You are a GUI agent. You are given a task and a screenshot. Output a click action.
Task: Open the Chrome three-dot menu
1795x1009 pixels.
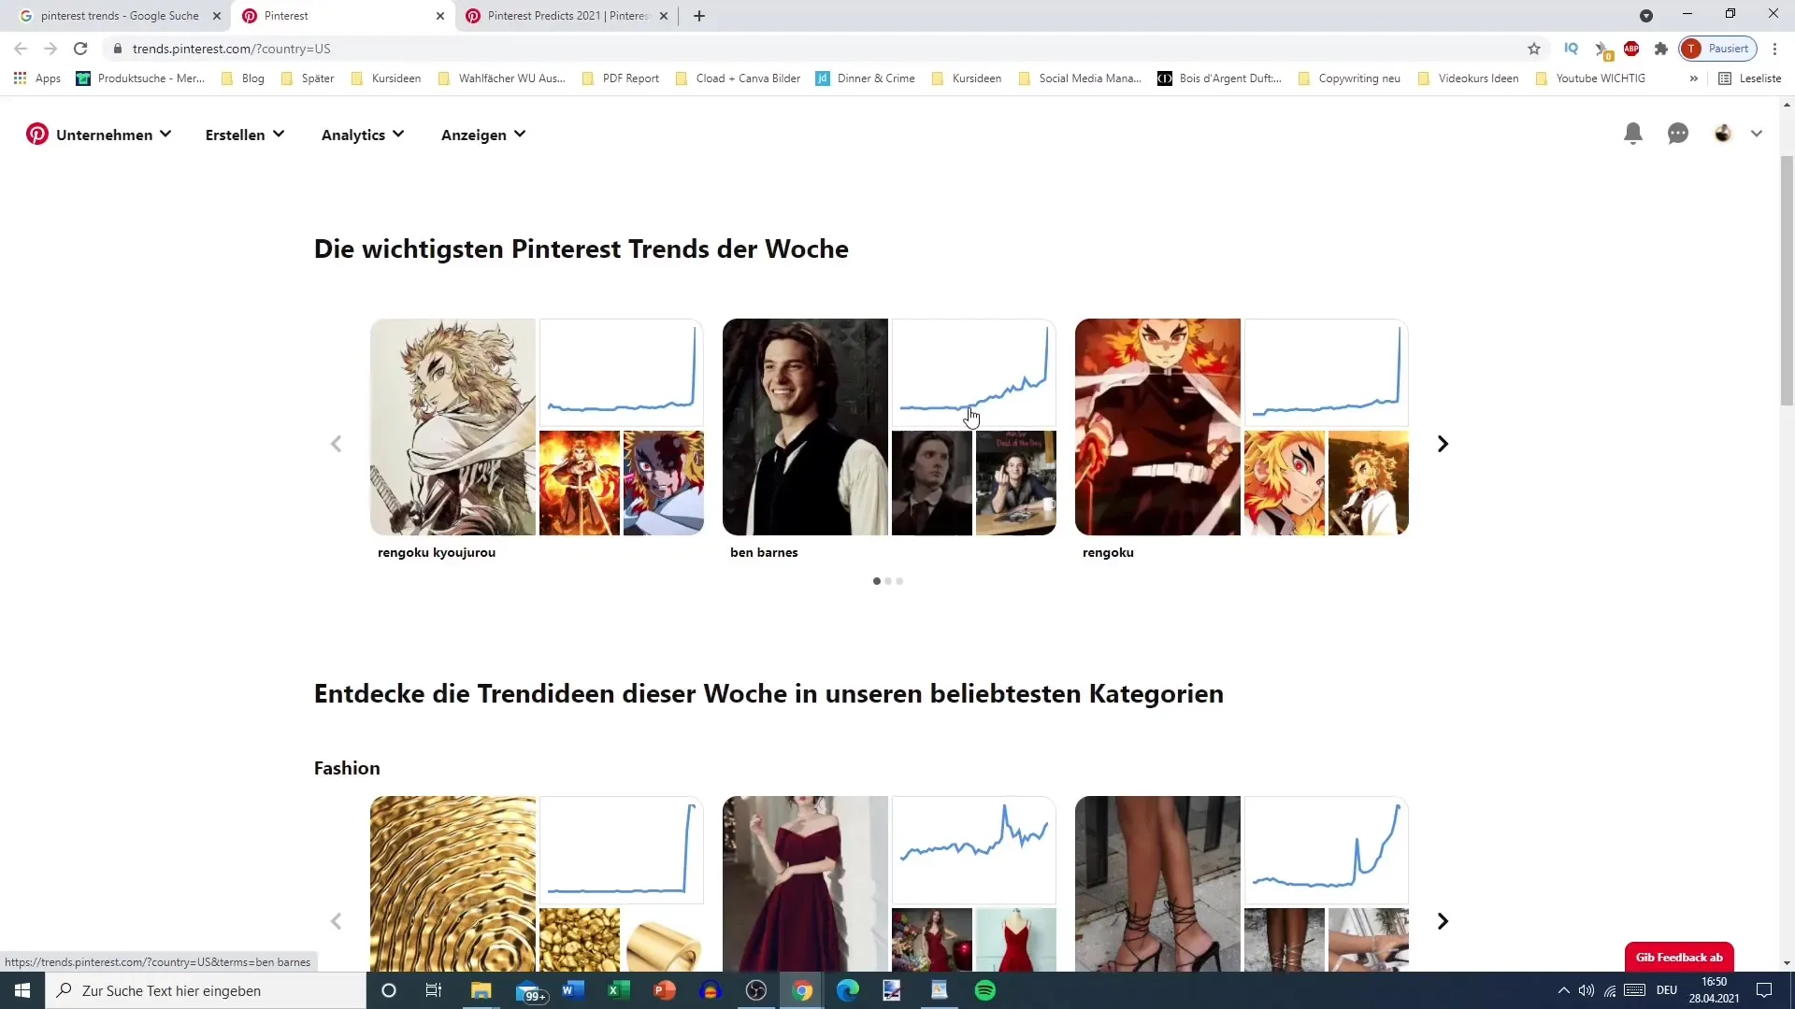tap(1774, 49)
